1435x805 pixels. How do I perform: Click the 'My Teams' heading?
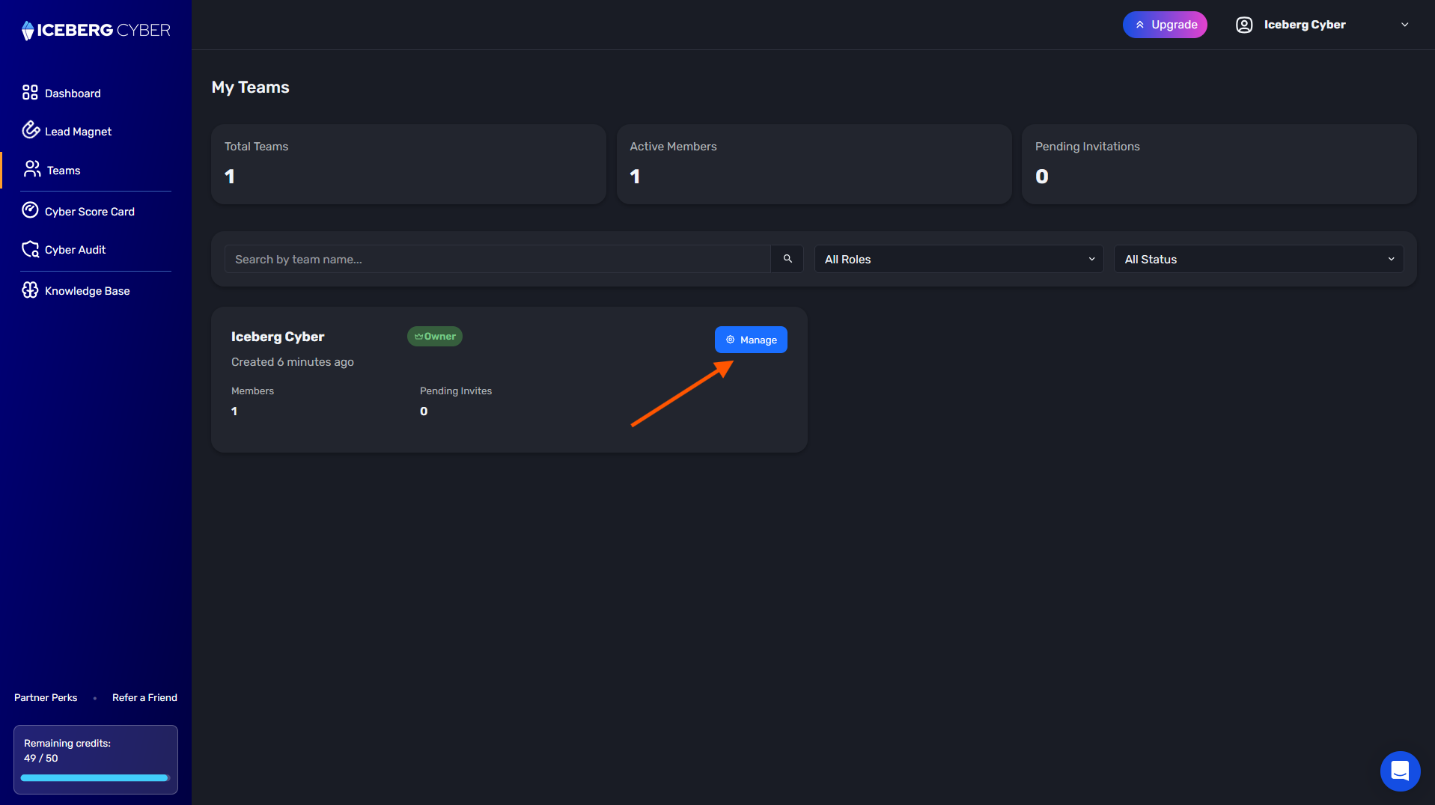click(x=250, y=87)
